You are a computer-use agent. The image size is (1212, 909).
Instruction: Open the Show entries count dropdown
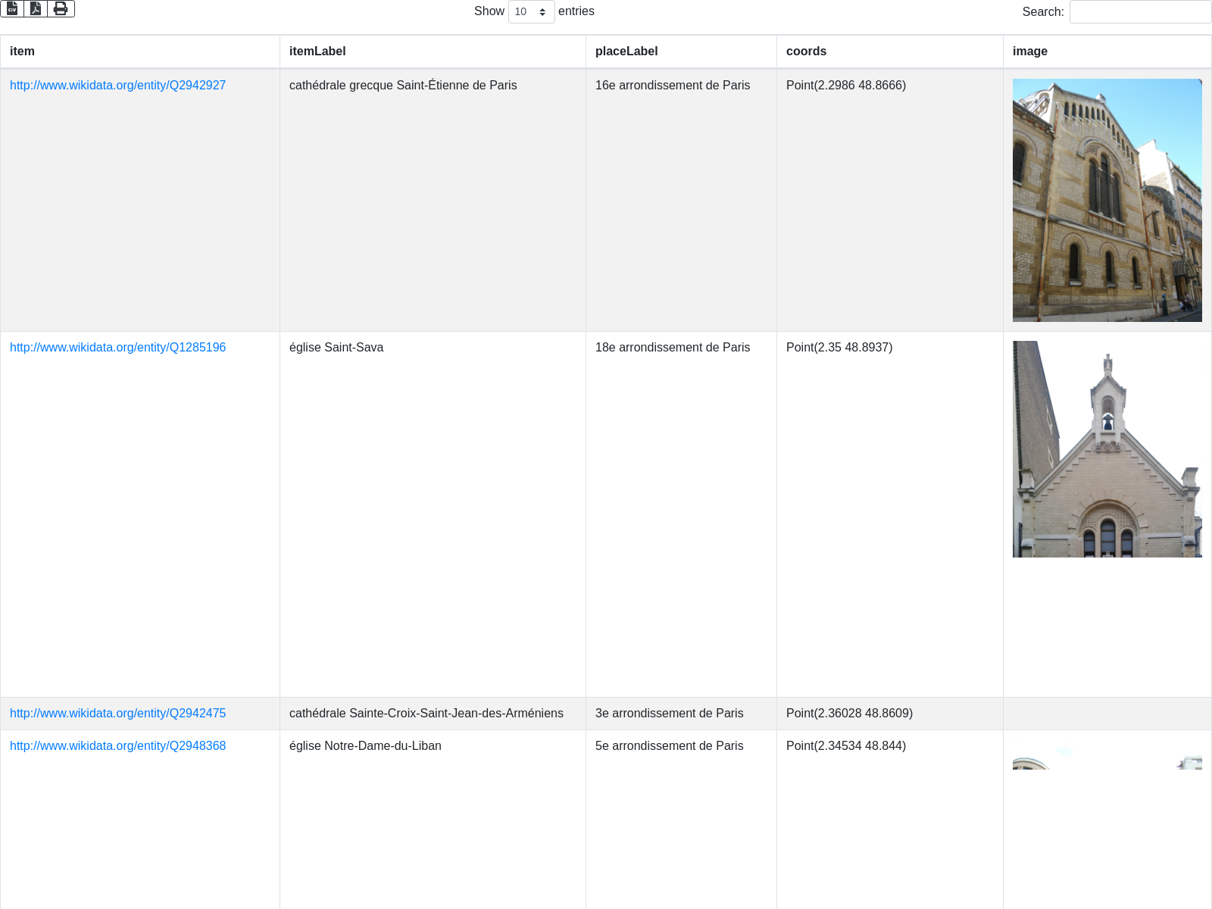531,12
